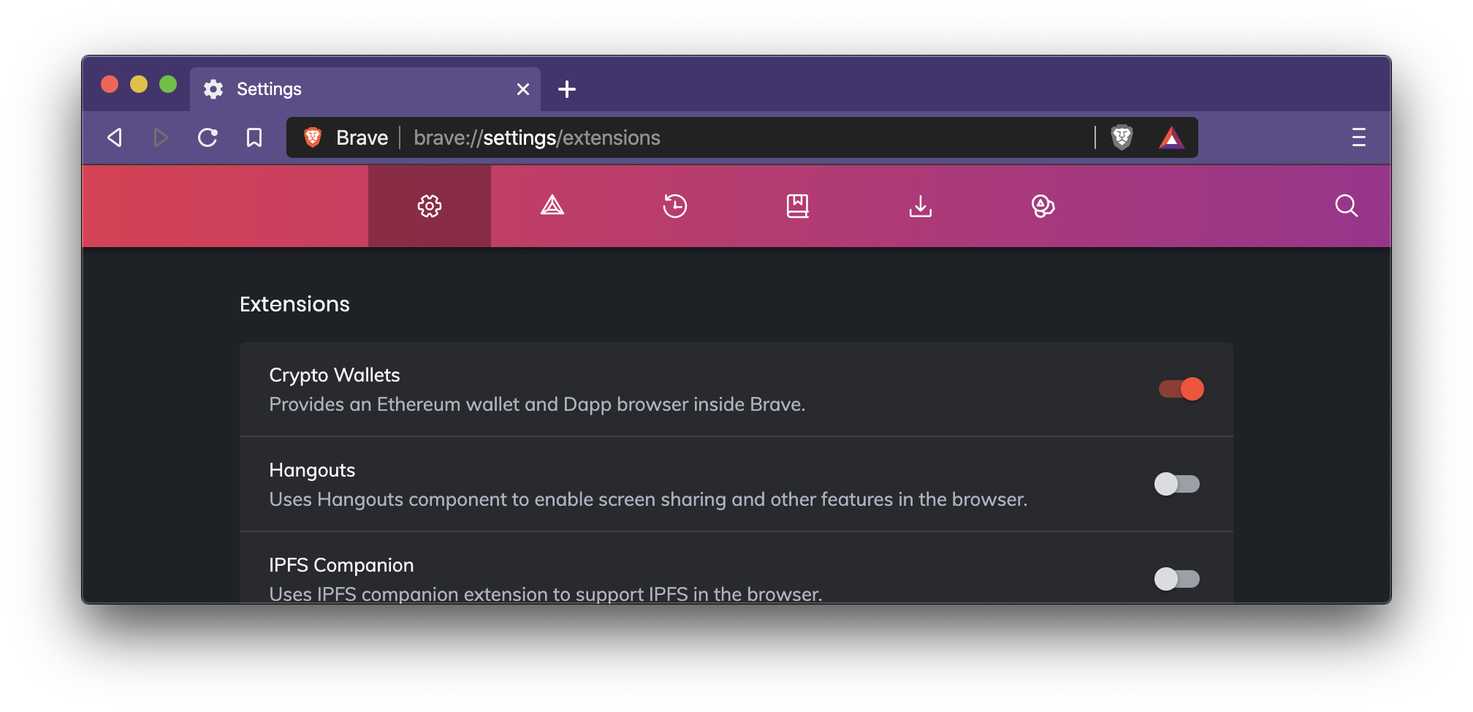Click the Brave logo in address bar
The image size is (1473, 712).
tap(313, 137)
